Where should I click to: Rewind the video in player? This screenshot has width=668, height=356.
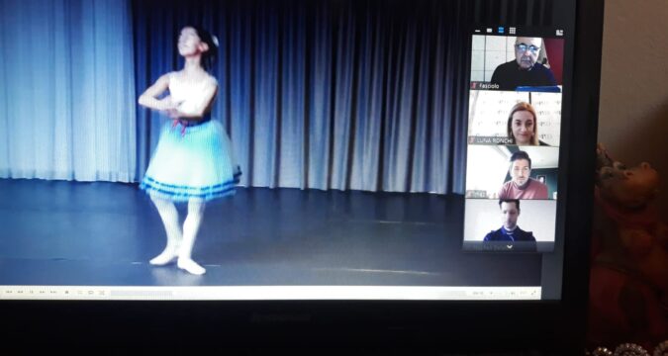coord(21,292)
